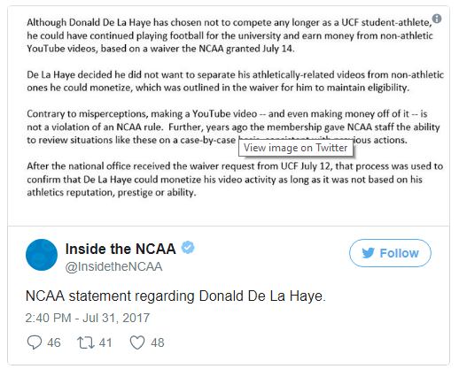Screen dimensions: 459x369
Task: Click the 48 likes count
Action: pyautogui.click(x=158, y=342)
